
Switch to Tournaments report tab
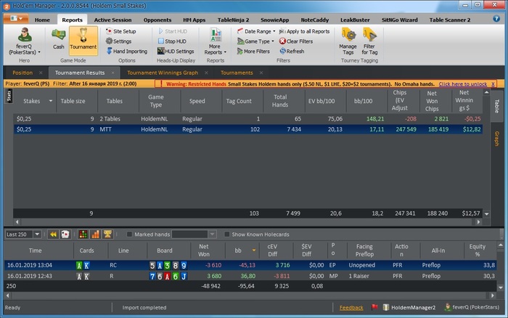pos(237,73)
